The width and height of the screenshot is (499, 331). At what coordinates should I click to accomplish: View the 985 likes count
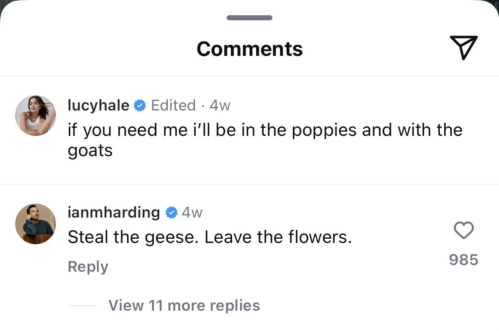[464, 260]
